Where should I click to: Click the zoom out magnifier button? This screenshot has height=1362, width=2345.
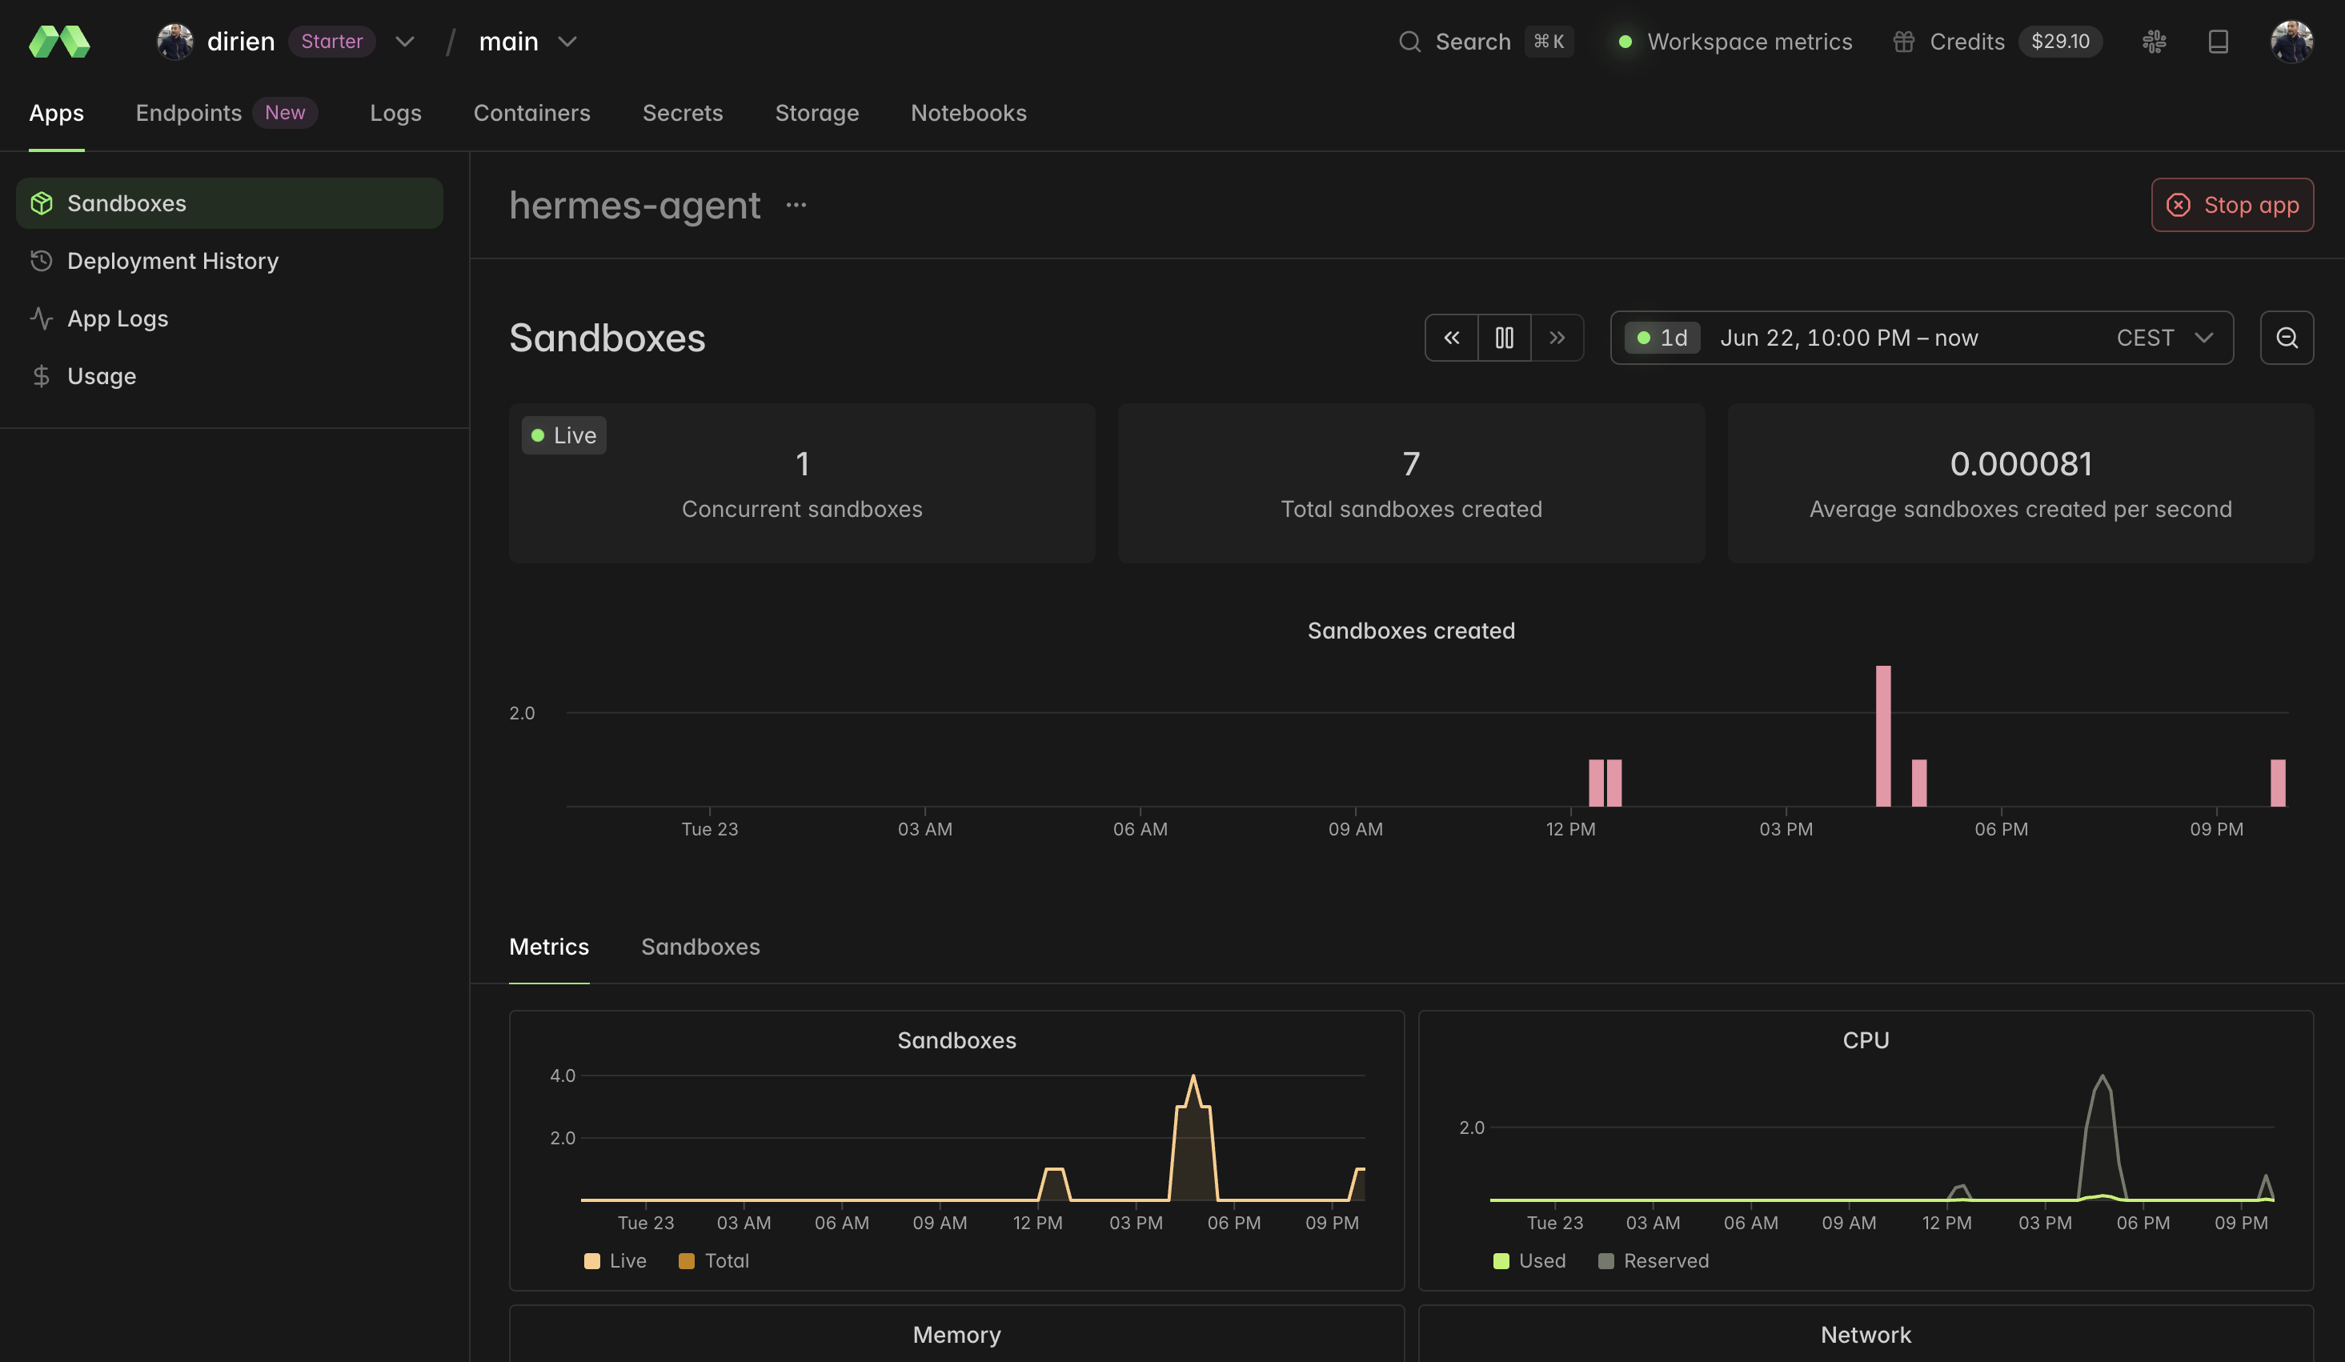point(2287,338)
